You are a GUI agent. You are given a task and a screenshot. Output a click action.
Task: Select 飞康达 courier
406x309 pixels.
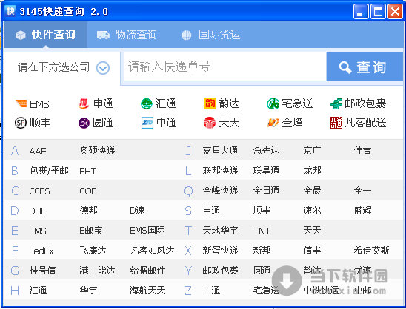click(93, 251)
